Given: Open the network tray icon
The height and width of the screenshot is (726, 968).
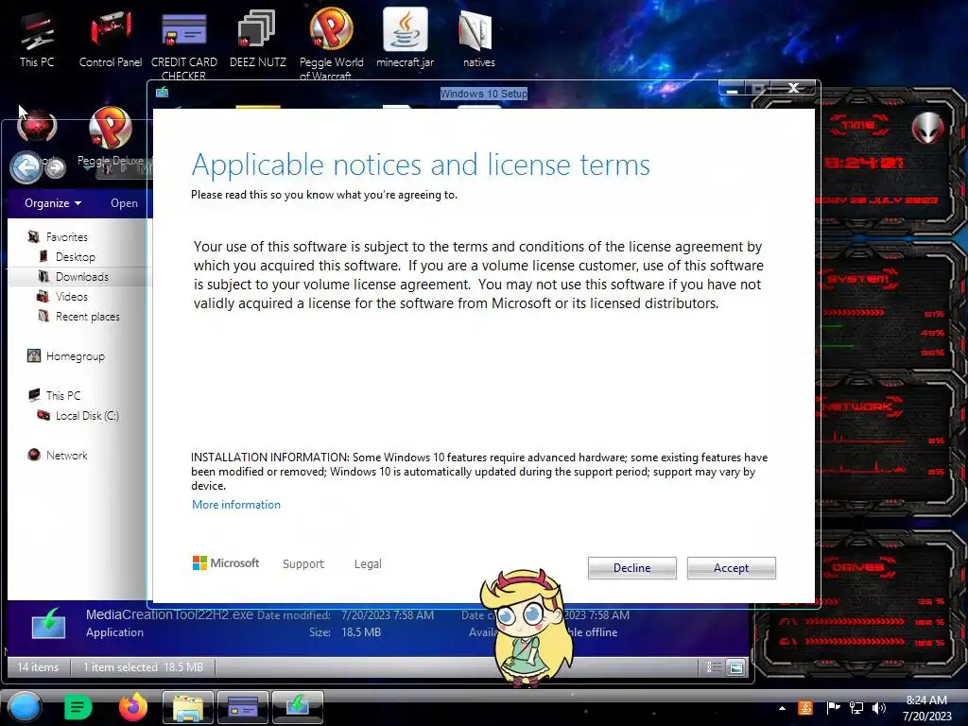Looking at the screenshot, I should pos(856,708).
